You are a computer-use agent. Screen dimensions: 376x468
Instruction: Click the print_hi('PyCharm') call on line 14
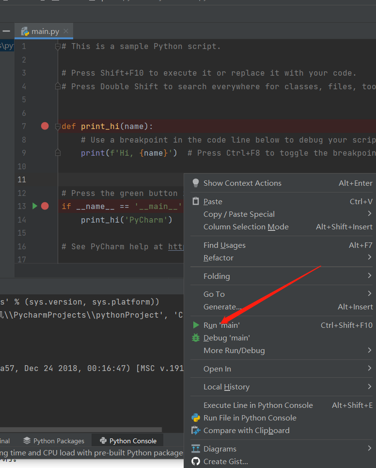(x=127, y=220)
